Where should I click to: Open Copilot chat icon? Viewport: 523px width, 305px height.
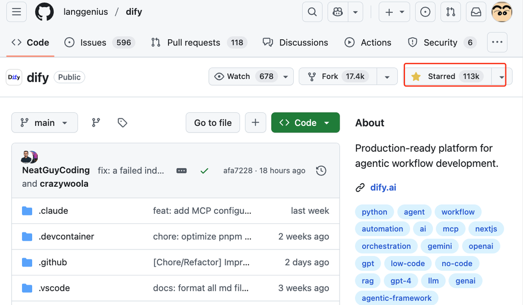pyautogui.click(x=338, y=12)
